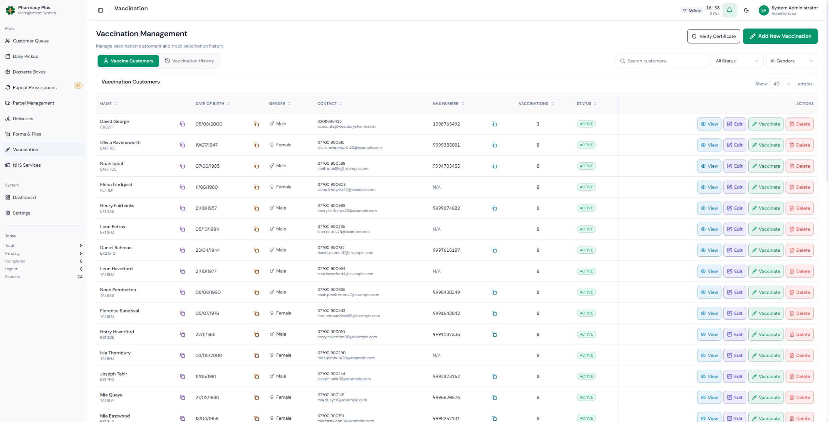Delete Noah Pemberton's record
829x422 pixels.
pos(799,292)
